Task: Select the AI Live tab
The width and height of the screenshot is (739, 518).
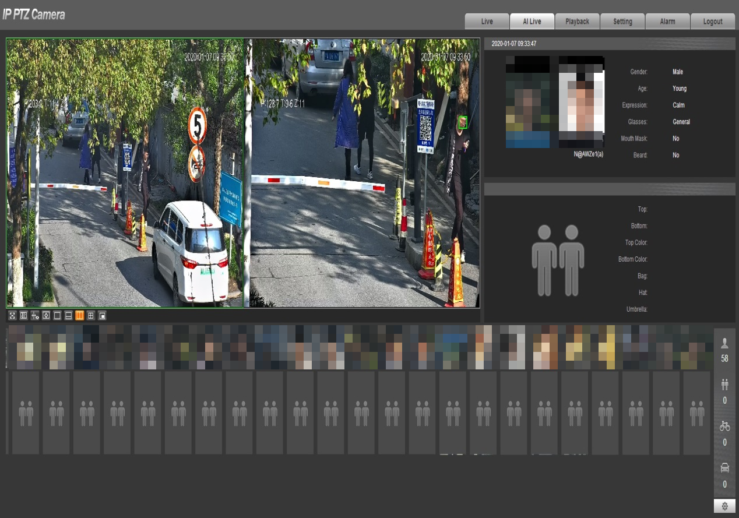Action: point(532,22)
